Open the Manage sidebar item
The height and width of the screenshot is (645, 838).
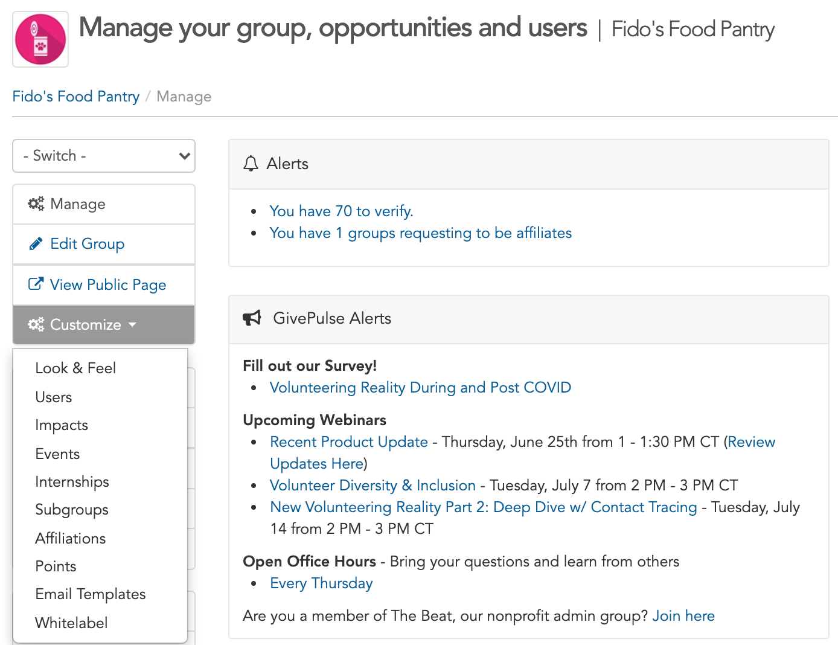[x=104, y=204]
